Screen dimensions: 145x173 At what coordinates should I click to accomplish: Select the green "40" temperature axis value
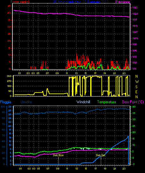click(134, 107)
